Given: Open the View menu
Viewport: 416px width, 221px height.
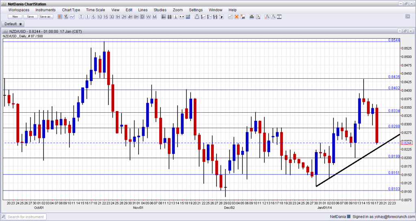Looking at the screenshot, I should click(x=115, y=10).
